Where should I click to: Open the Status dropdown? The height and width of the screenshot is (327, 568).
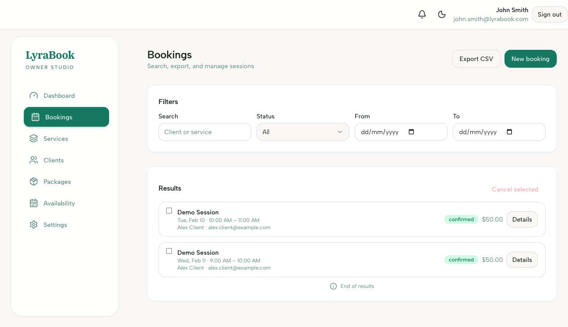303,132
